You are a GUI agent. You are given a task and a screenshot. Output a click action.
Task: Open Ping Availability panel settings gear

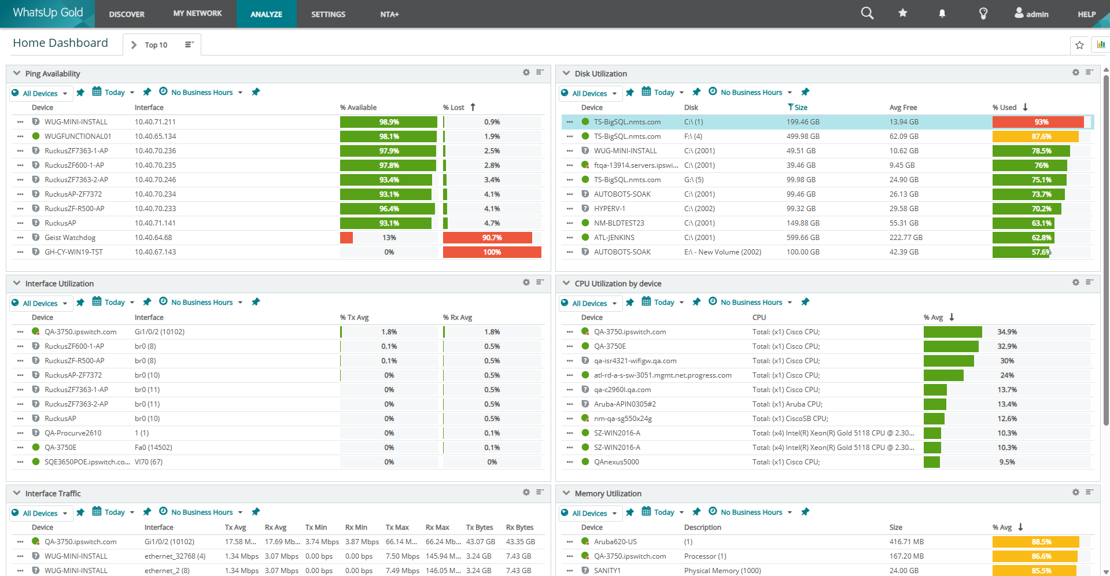point(526,72)
